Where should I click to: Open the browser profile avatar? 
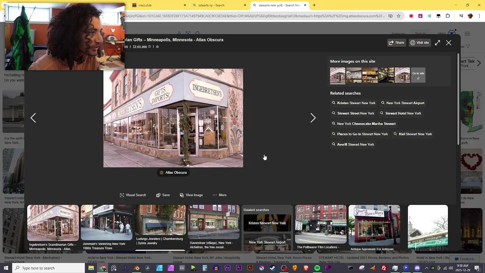(470, 16)
